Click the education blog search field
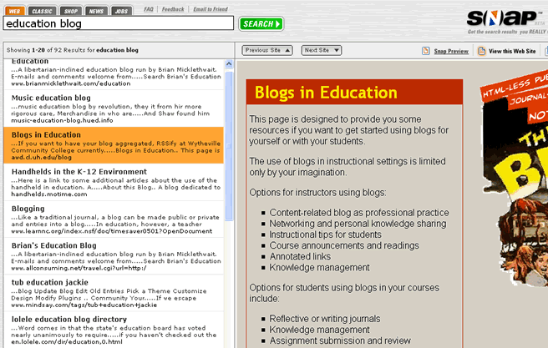The image size is (548, 348). coord(118,23)
